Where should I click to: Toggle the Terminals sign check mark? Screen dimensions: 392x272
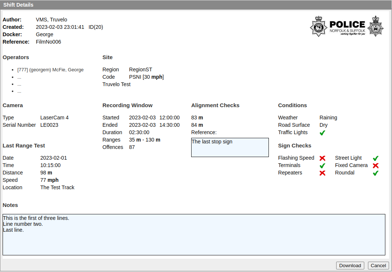pyautogui.click(x=322, y=166)
